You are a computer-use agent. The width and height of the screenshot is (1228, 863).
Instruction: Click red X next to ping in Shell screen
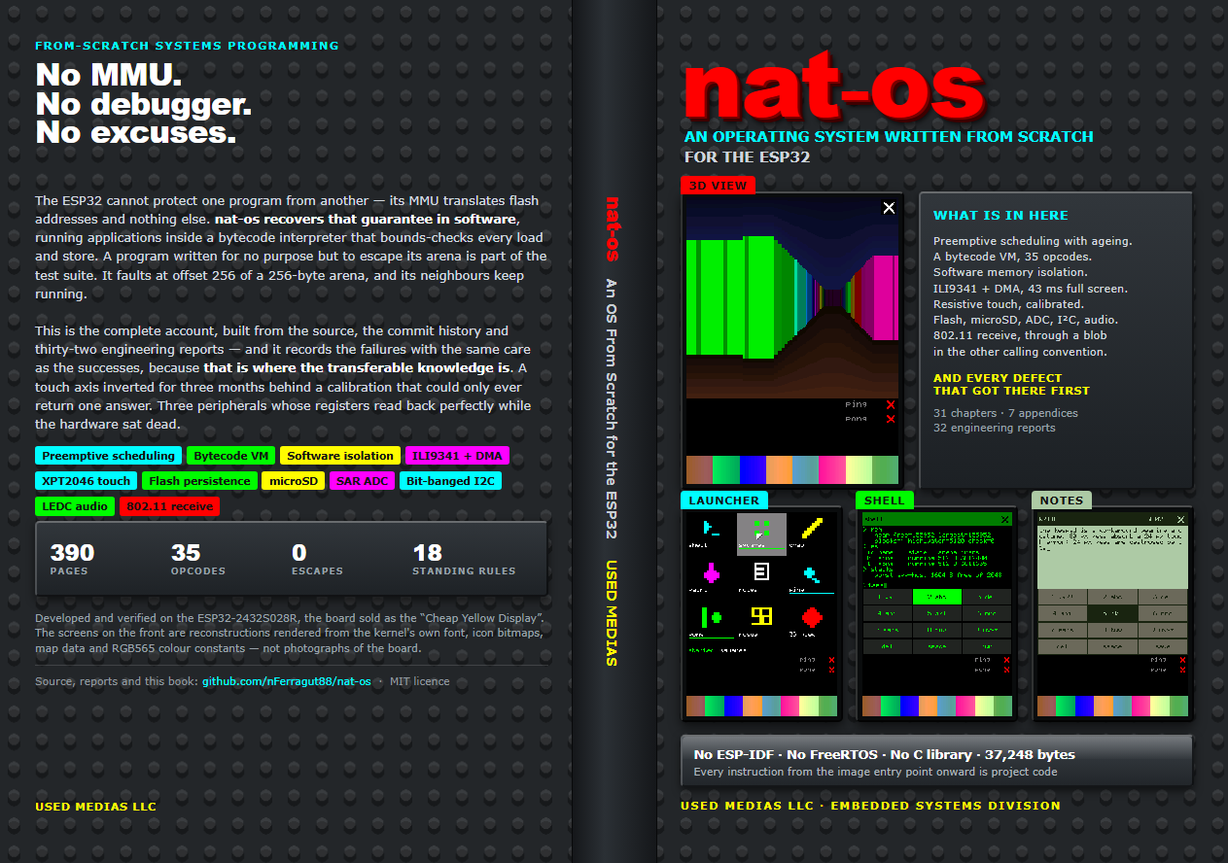click(1006, 660)
